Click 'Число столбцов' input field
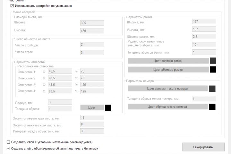The width and height of the screenshot is (231, 154). (x=92, y=45)
